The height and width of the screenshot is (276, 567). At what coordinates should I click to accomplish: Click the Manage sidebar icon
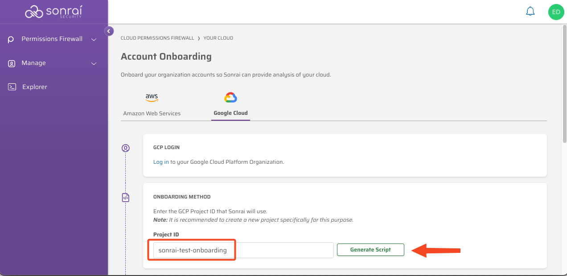12,63
